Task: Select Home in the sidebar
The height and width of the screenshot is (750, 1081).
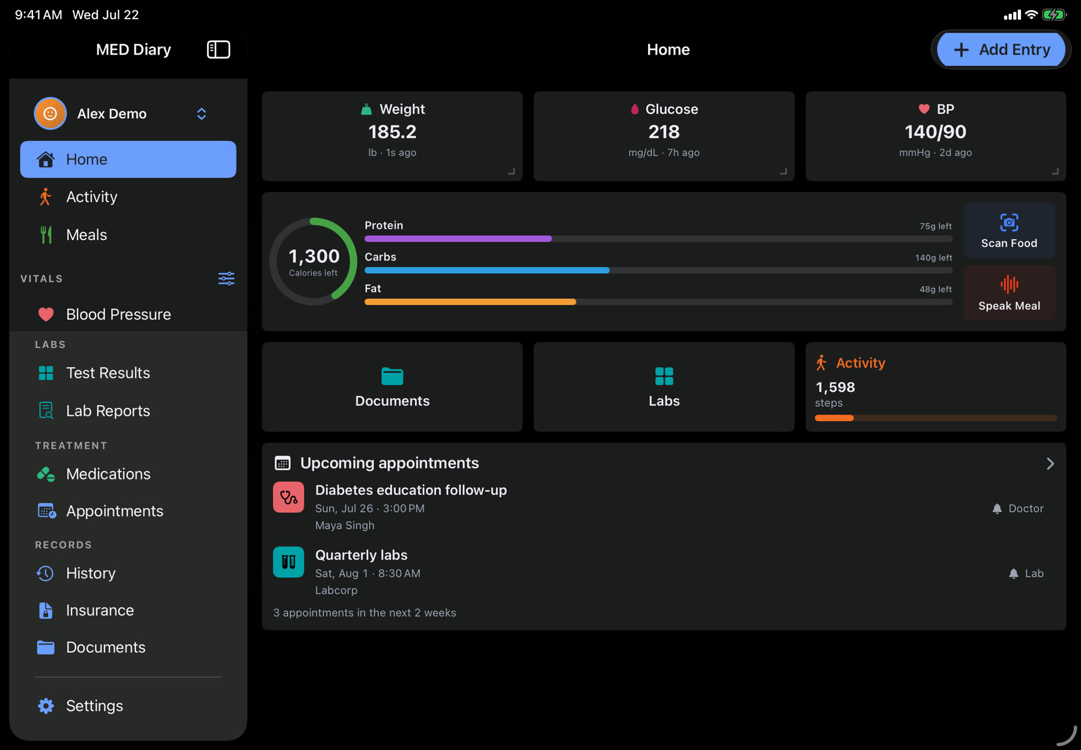Action: (128, 159)
